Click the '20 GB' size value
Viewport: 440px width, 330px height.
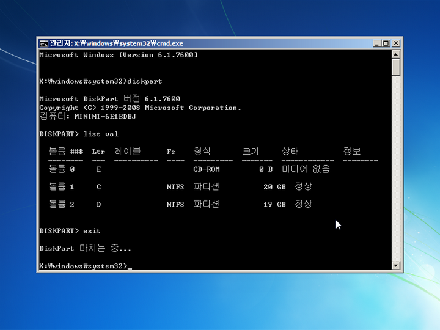tap(274, 187)
